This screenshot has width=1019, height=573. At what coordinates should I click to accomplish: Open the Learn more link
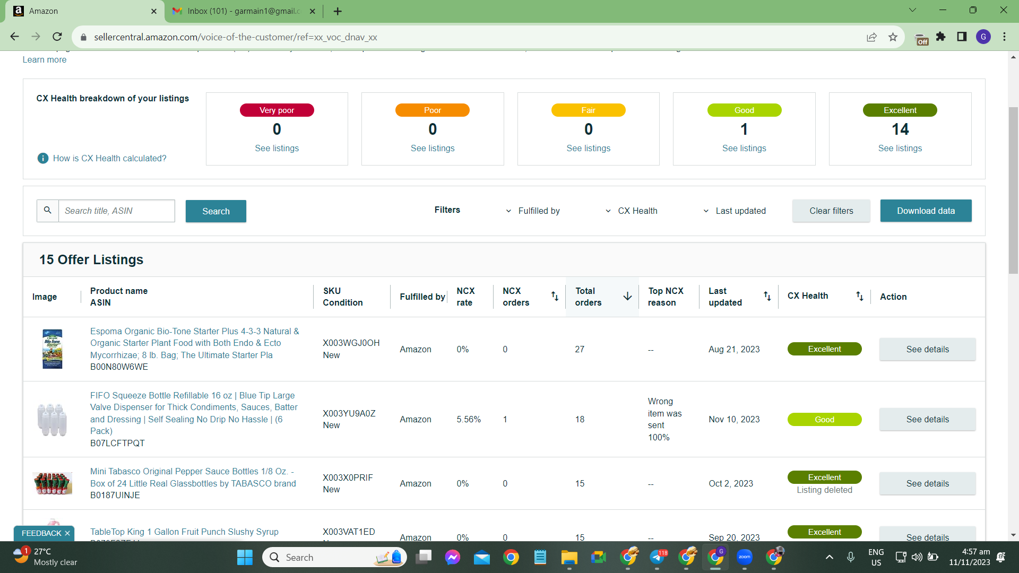point(45,59)
